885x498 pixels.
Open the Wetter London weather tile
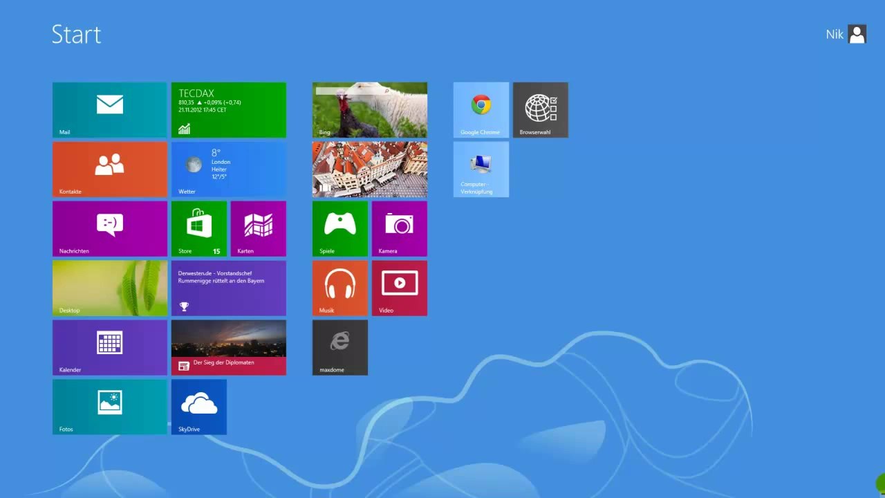tap(229, 169)
